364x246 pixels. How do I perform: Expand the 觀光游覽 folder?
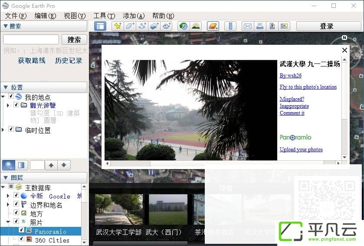8,105
